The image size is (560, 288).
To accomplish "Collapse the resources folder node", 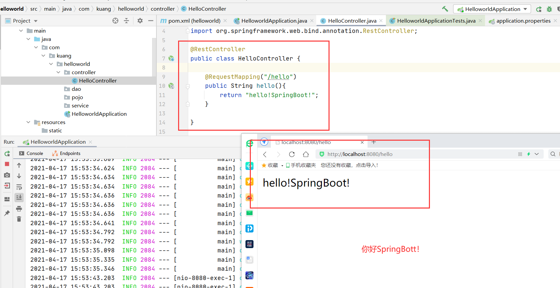I will click(x=28, y=122).
